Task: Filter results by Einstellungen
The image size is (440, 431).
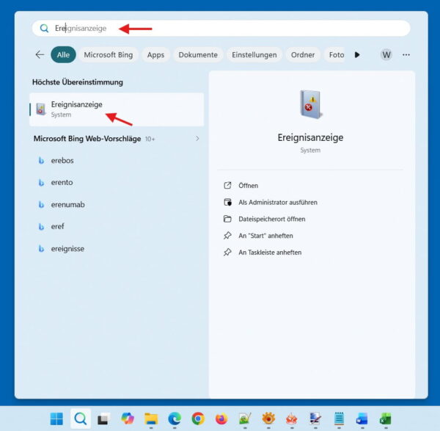Action: (254, 55)
